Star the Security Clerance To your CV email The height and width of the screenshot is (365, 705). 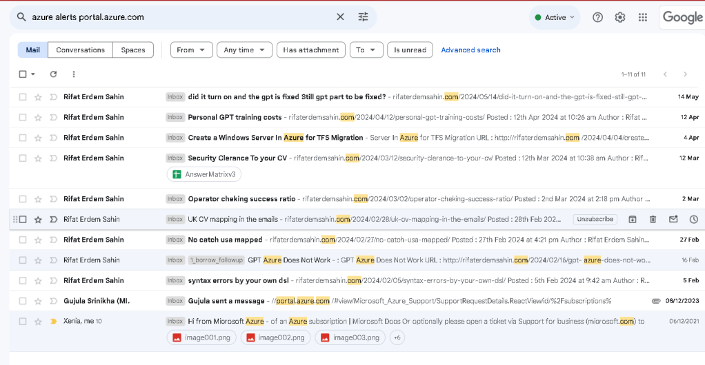38,158
